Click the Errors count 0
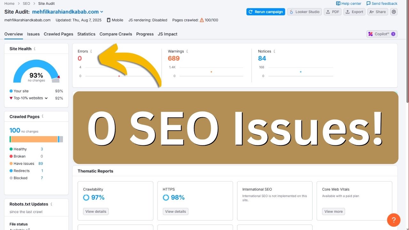 [80, 58]
